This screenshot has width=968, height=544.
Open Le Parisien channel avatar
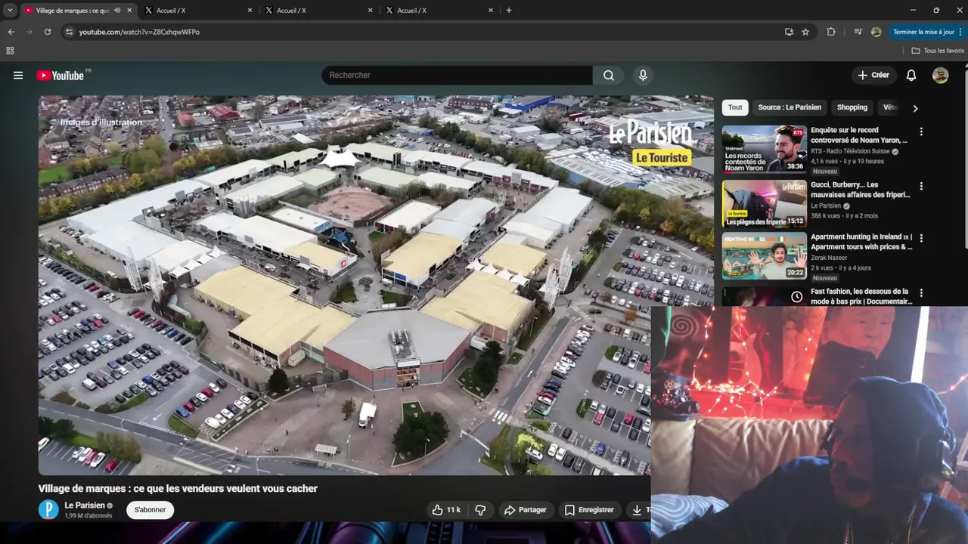pyautogui.click(x=48, y=510)
